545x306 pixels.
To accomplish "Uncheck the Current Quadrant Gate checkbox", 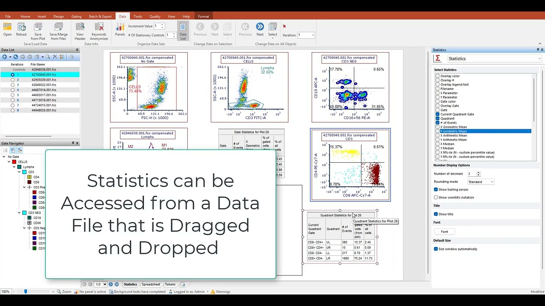I will coord(437,114).
